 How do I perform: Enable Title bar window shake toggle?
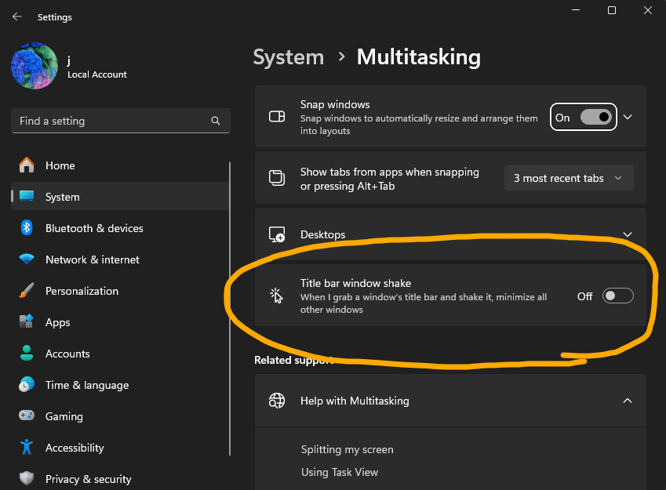tap(617, 296)
